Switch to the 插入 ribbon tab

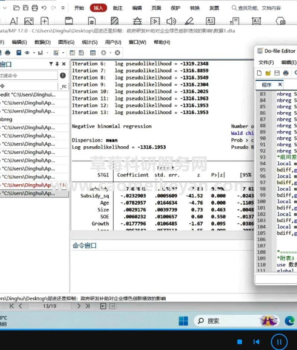(x=98, y=8)
